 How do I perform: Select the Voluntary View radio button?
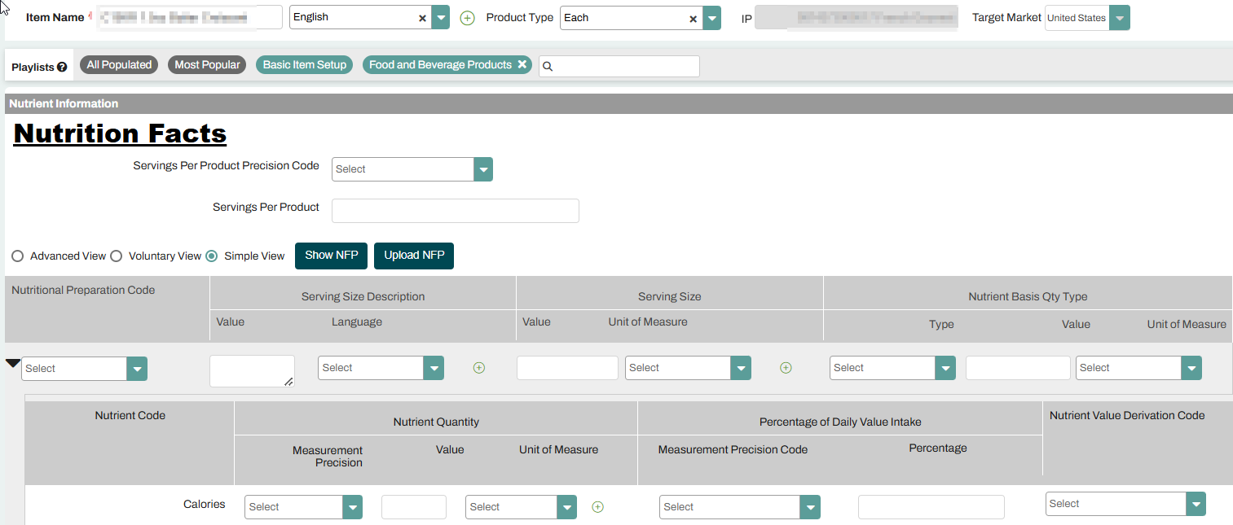(116, 256)
